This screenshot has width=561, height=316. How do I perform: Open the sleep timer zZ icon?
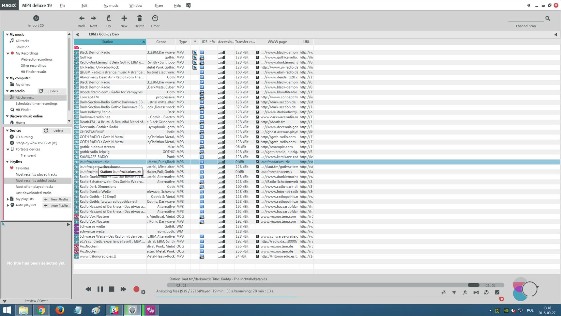pyautogui.click(x=444, y=292)
